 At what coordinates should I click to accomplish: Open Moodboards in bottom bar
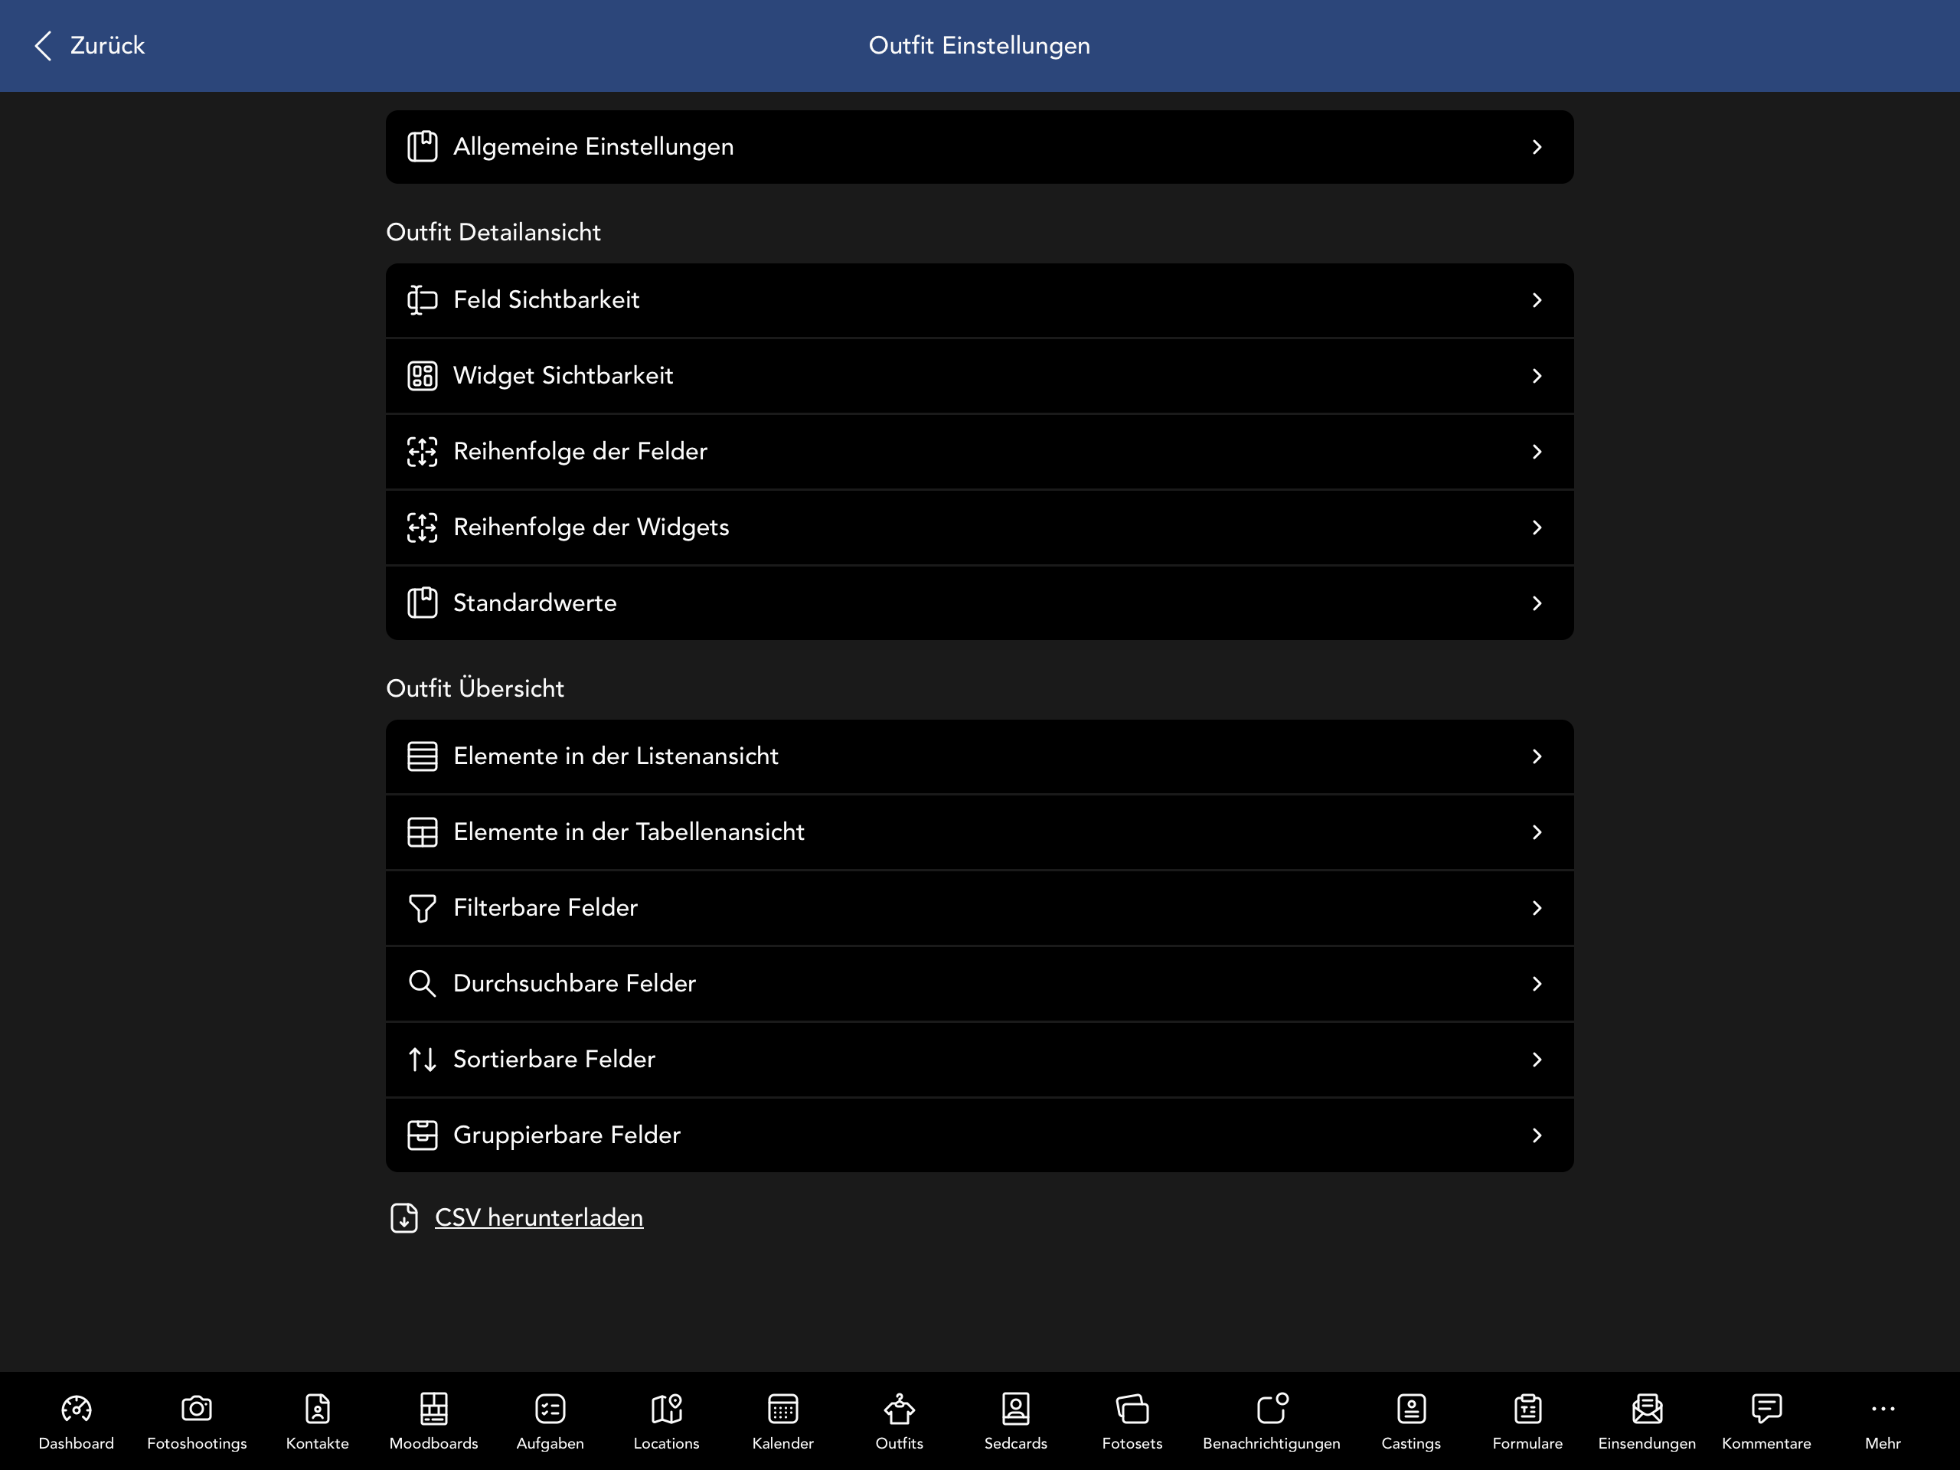point(433,1408)
